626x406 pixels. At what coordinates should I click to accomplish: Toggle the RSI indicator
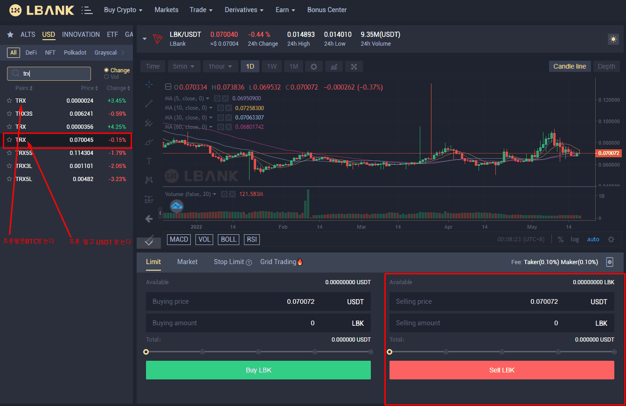tap(252, 239)
